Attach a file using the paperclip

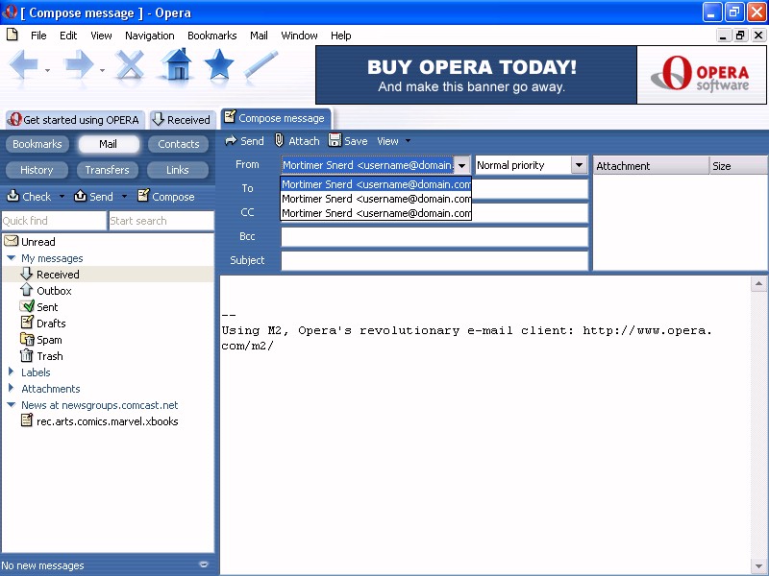296,141
